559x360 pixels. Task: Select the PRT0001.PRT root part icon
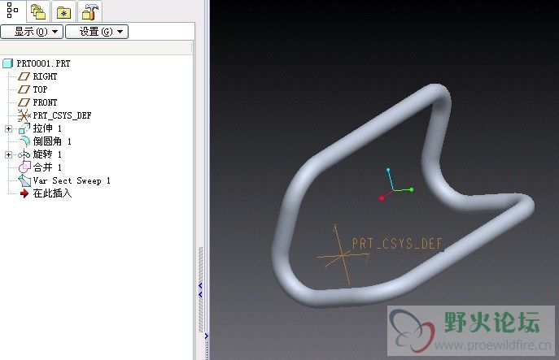pos(8,63)
